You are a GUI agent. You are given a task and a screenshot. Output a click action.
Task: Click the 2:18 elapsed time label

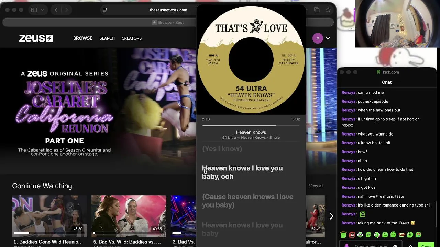pyautogui.click(x=206, y=119)
